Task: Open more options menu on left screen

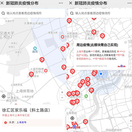Action: click(61, 3)
